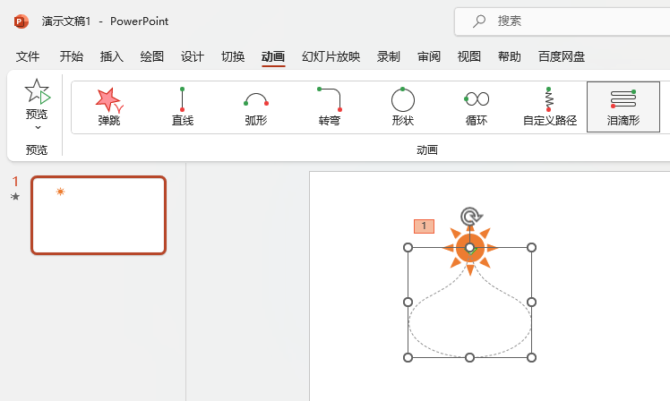
Task: Select the 循环 loop motion path
Action: point(477,107)
